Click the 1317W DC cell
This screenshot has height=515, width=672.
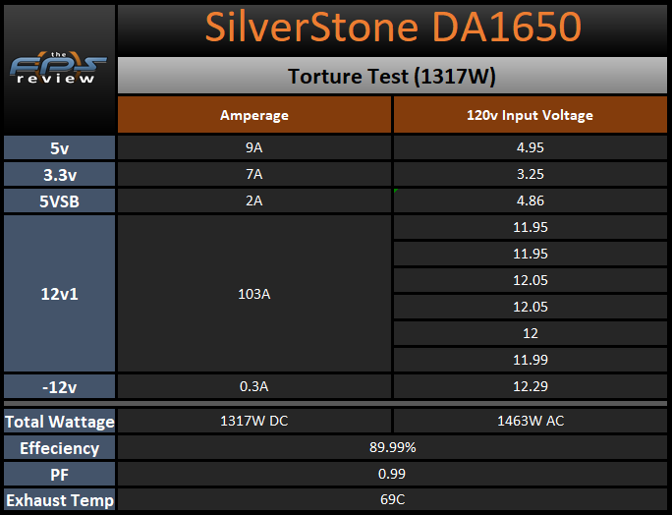pyautogui.click(x=254, y=421)
